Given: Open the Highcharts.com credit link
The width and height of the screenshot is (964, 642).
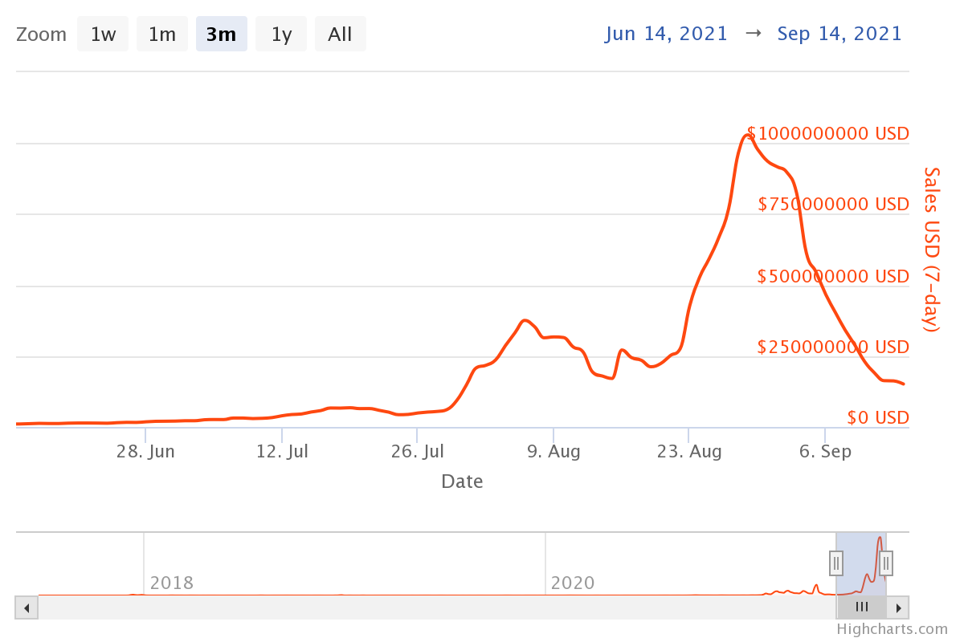Looking at the screenshot, I should [x=892, y=629].
